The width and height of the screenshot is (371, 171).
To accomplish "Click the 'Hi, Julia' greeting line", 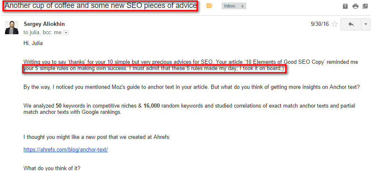I will (x=33, y=43).
